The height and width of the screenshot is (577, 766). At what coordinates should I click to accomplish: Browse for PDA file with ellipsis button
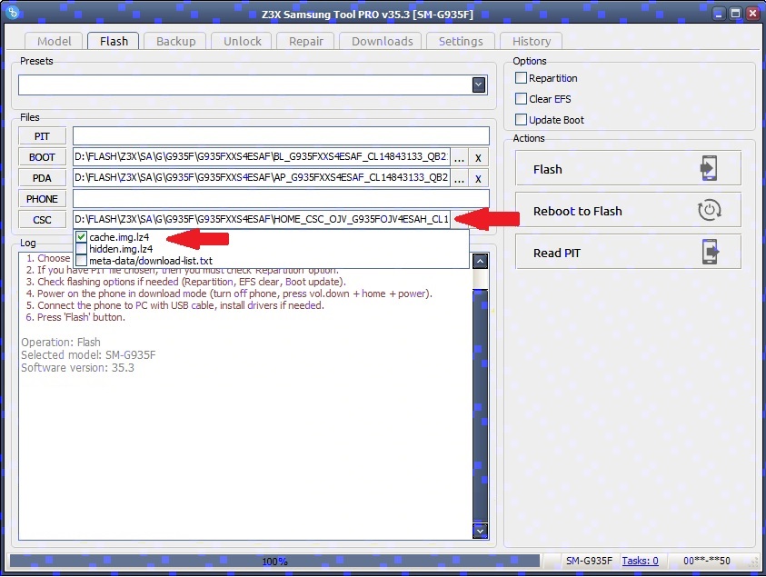[x=459, y=179]
